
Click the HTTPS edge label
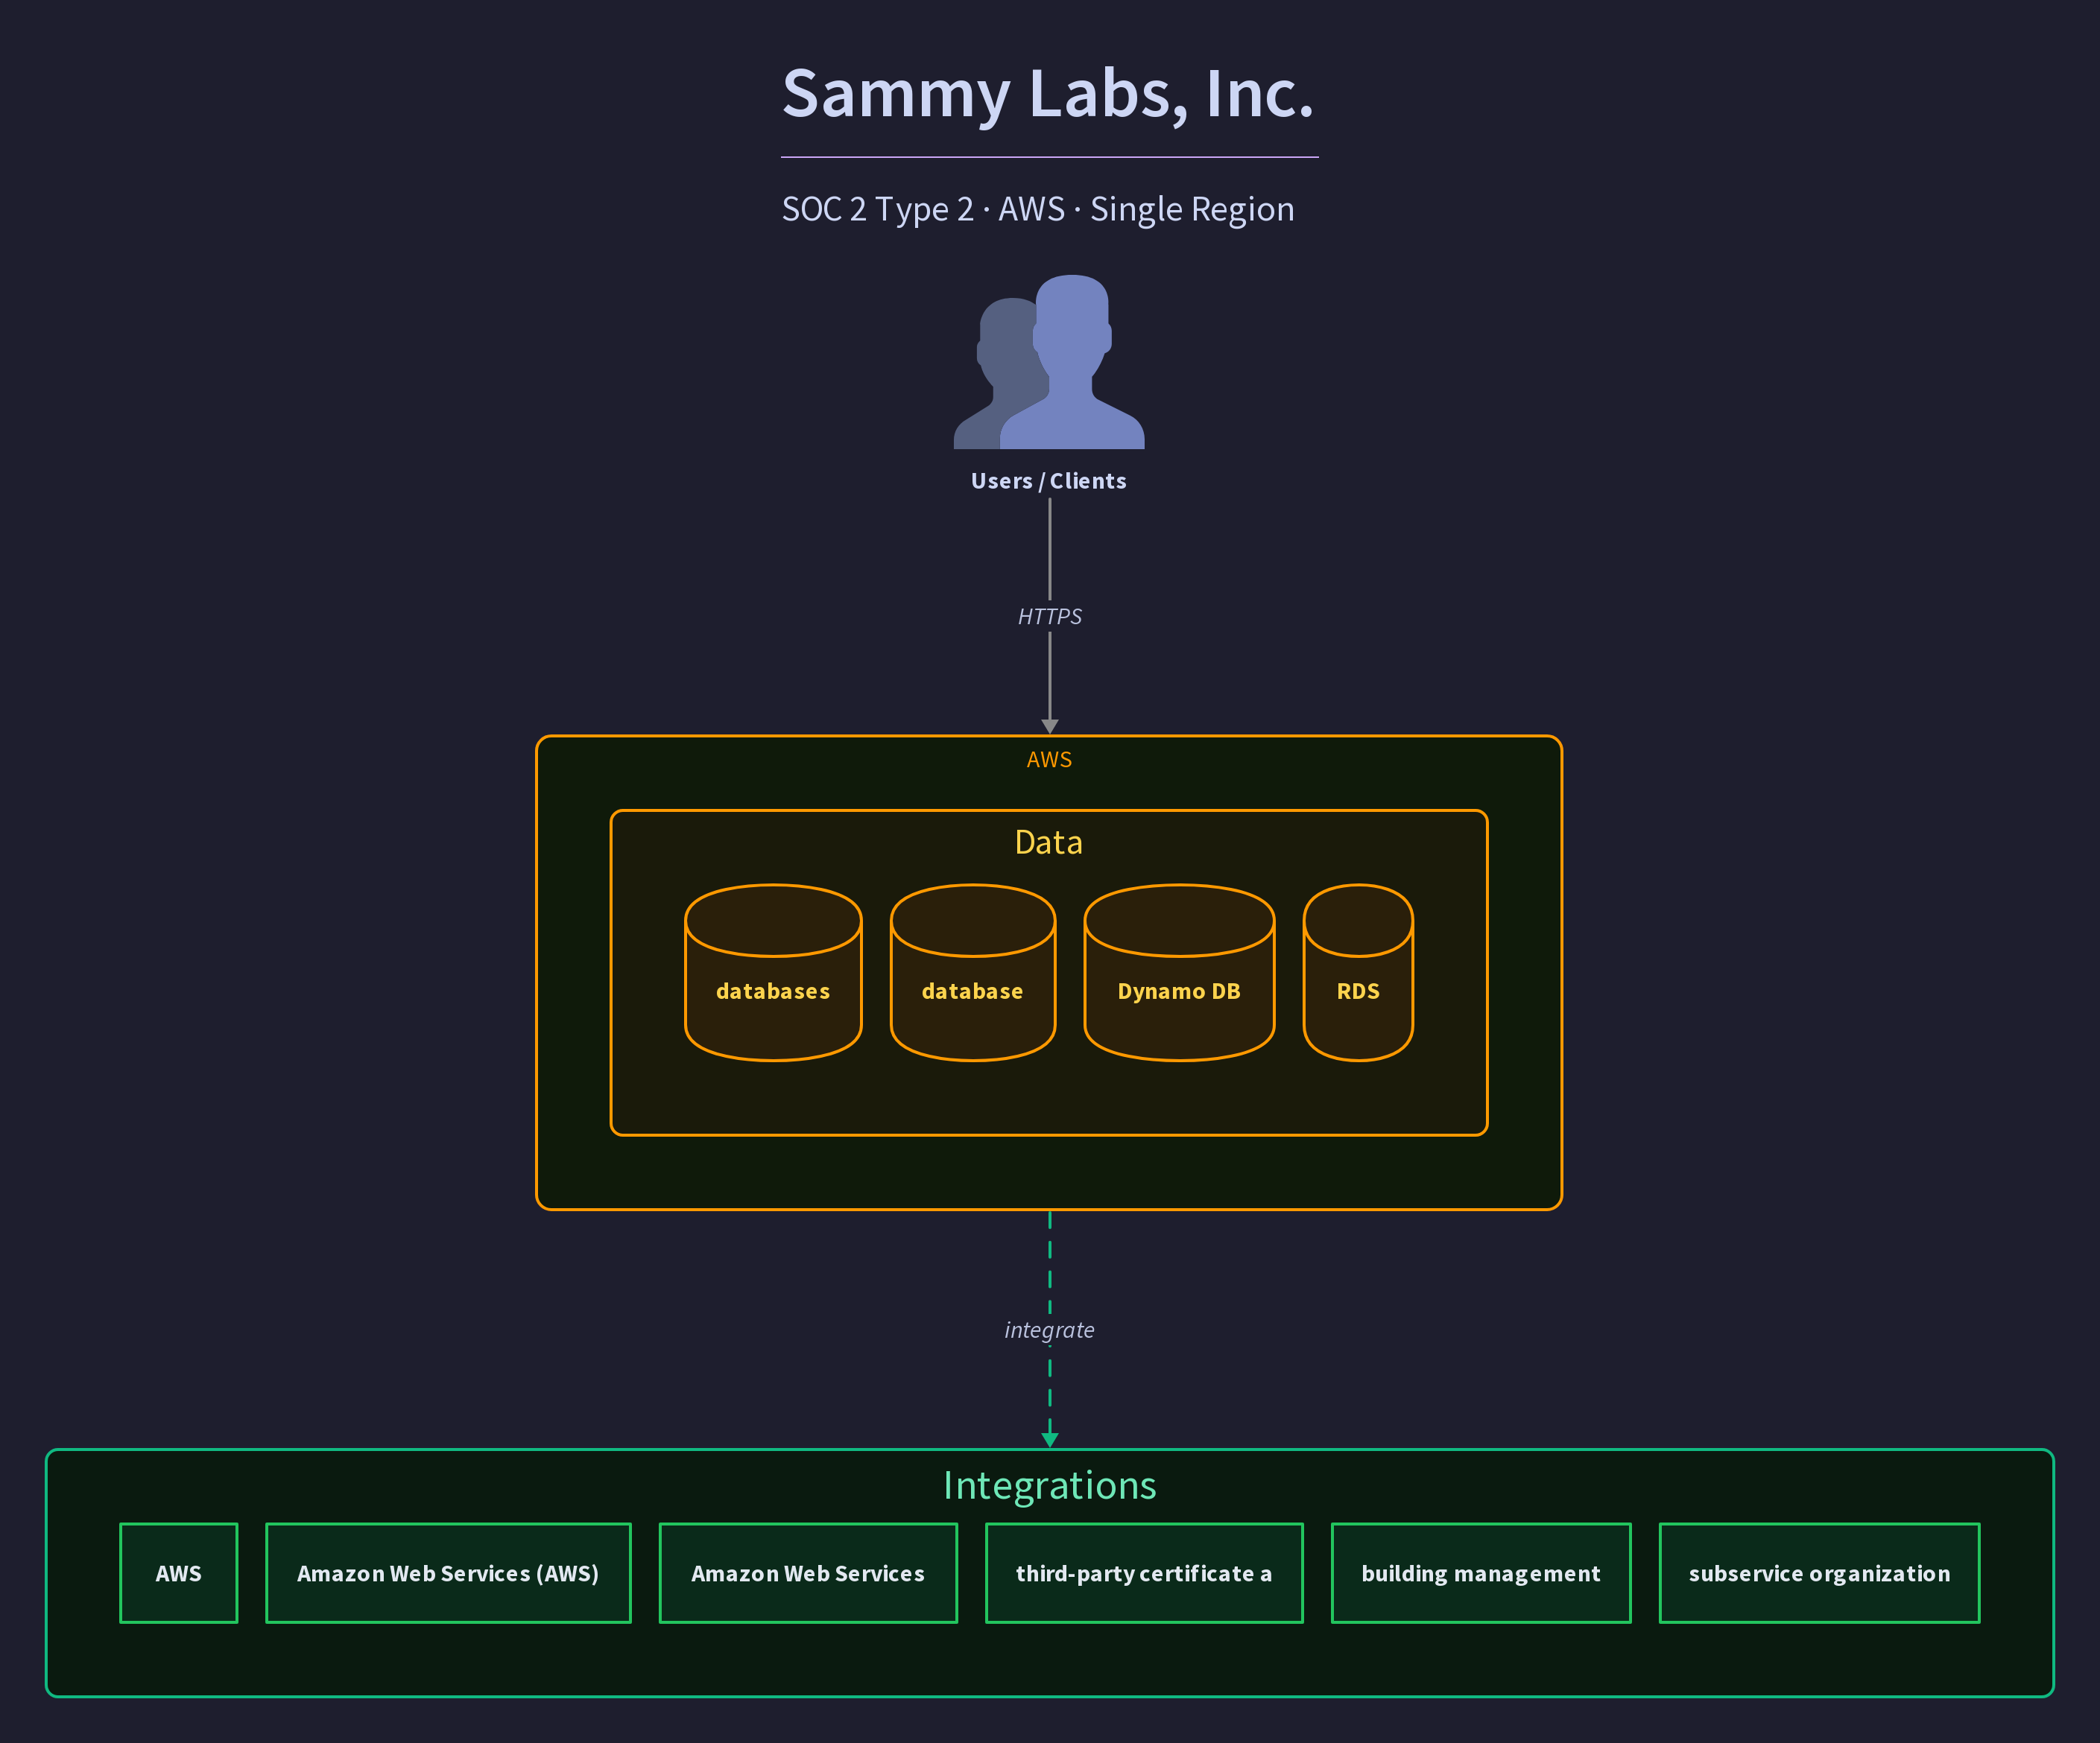(1050, 617)
